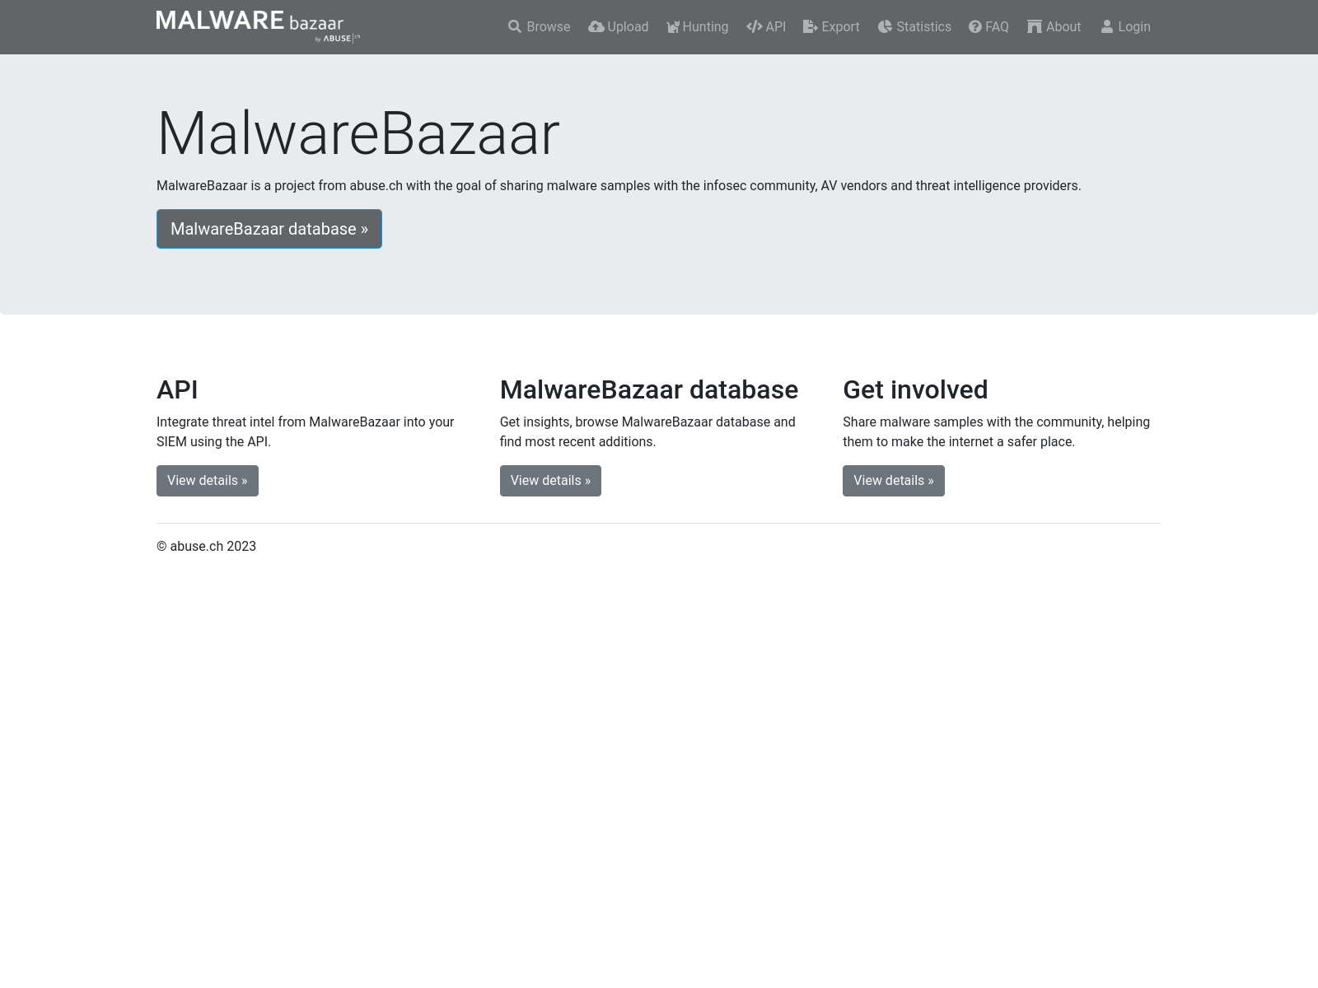
Task: Click the MalwareBazaar database » button
Action: (269, 229)
